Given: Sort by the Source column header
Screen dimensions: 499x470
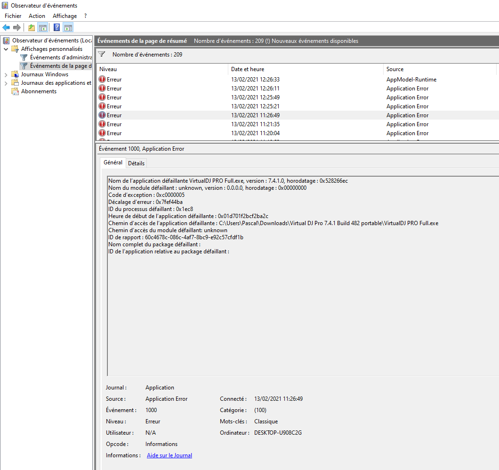Looking at the screenshot, I should tap(440, 69).
